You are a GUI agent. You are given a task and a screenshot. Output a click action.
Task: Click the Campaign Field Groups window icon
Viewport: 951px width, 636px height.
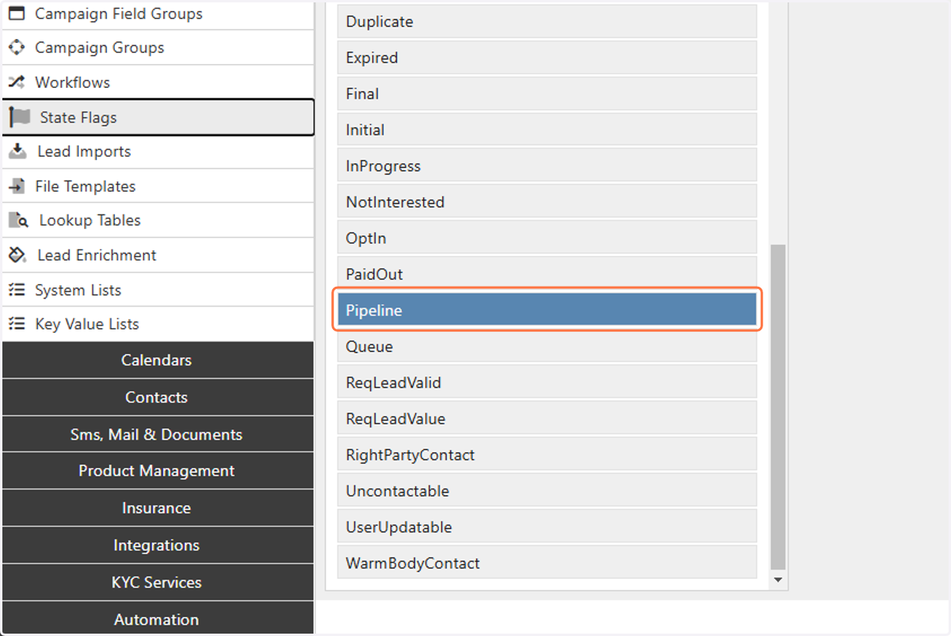tap(17, 13)
